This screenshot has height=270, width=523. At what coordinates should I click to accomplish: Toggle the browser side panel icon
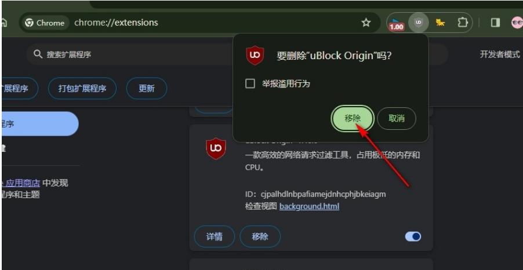(495, 23)
